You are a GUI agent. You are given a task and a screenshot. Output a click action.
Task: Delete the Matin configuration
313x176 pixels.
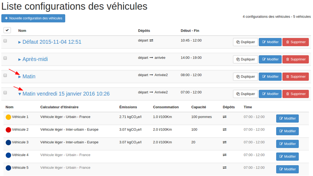pos(295,77)
